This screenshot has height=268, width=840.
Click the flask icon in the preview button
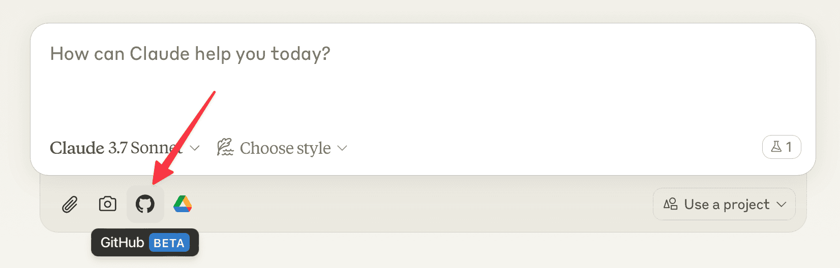(x=776, y=147)
